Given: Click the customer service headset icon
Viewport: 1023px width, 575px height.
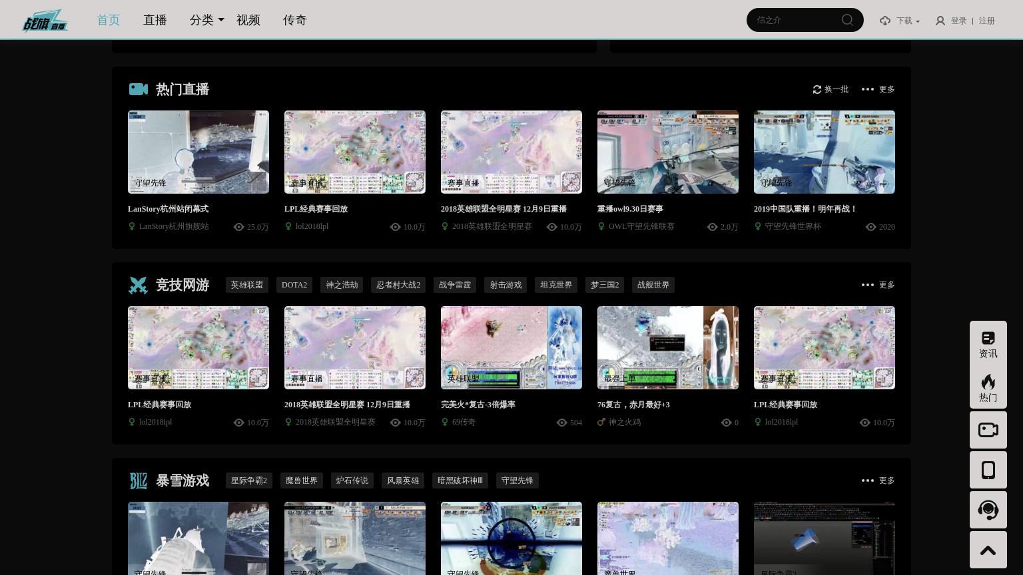Looking at the screenshot, I should click(x=988, y=510).
